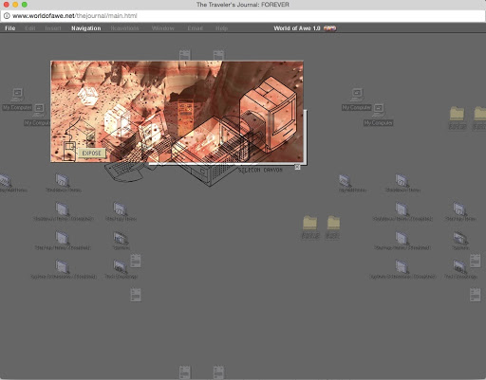
Task: Open the Navigation menu
Action: coord(86,28)
